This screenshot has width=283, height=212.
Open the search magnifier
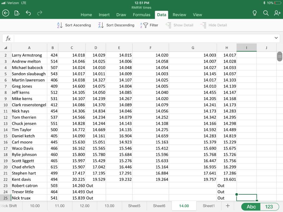coord(266,13)
